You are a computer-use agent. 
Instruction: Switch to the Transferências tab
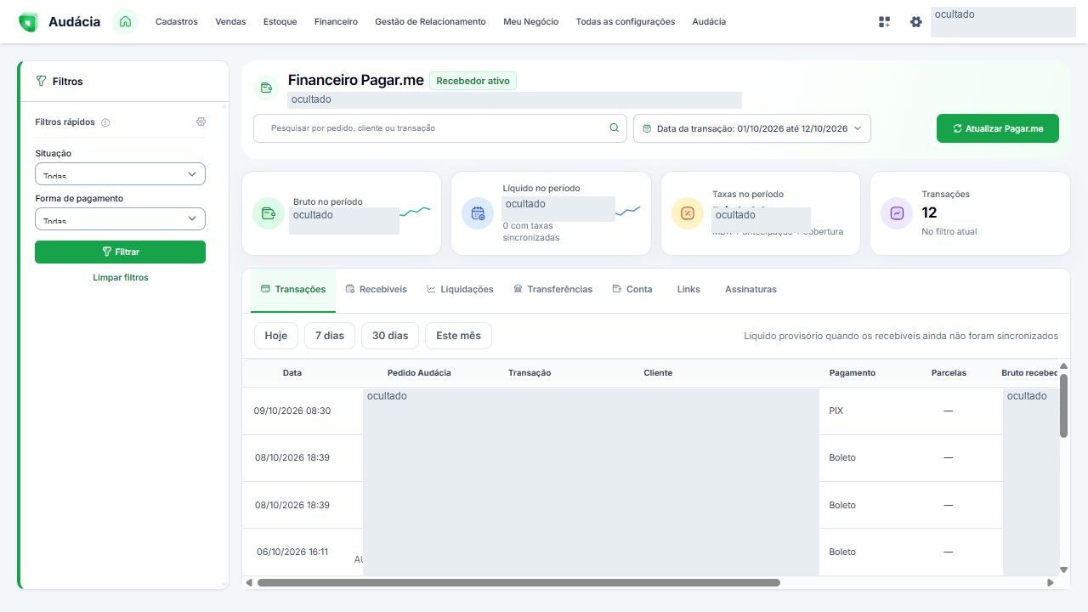[553, 290]
